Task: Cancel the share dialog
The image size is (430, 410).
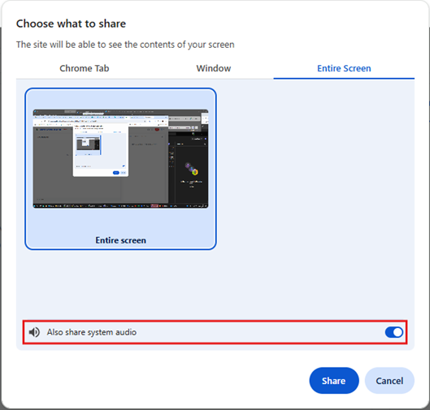Action: pyautogui.click(x=389, y=381)
